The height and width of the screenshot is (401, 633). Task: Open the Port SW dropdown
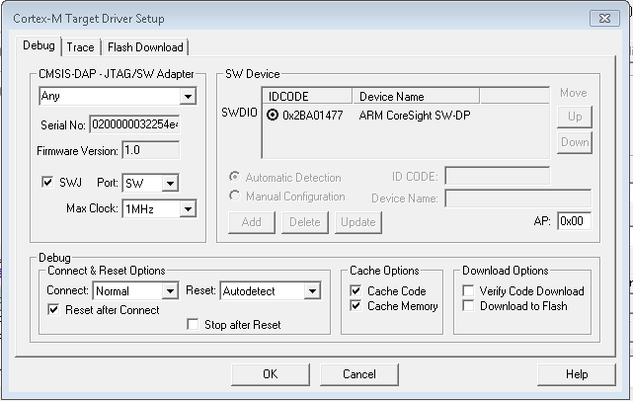tap(150, 184)
